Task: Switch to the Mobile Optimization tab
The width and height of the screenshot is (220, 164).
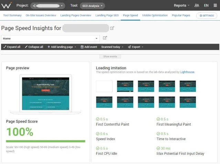Action: pyautogui.click(x=155, y=15)
